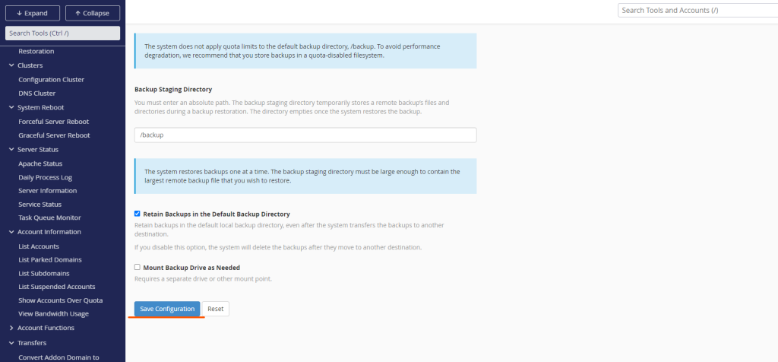Select Task Queue Monitor in sidebar

(x=50, y=218)
